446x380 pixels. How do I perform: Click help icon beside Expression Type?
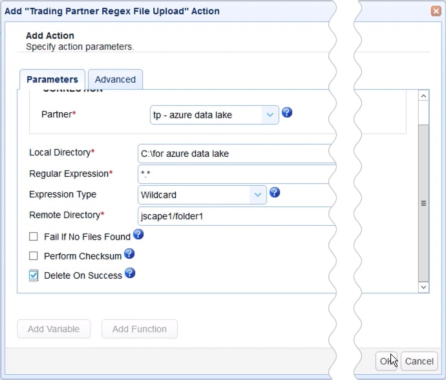pyautogui.click(x=275, y=192)
